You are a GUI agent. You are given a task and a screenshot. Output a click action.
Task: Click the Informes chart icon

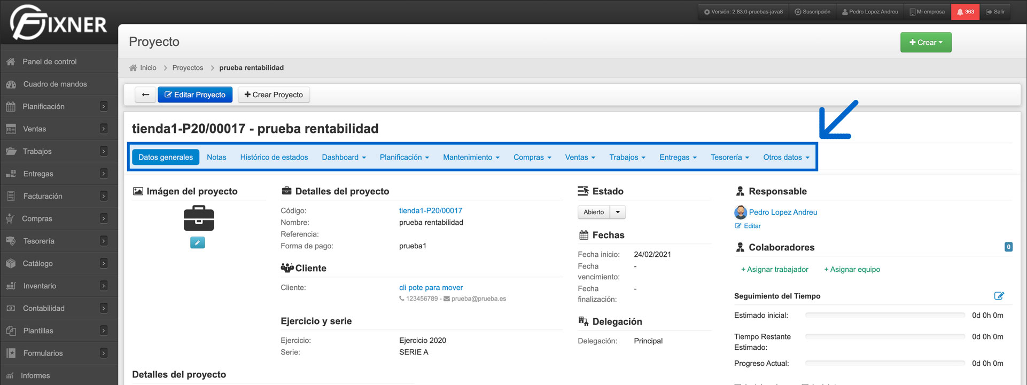[x=10, y=376]
